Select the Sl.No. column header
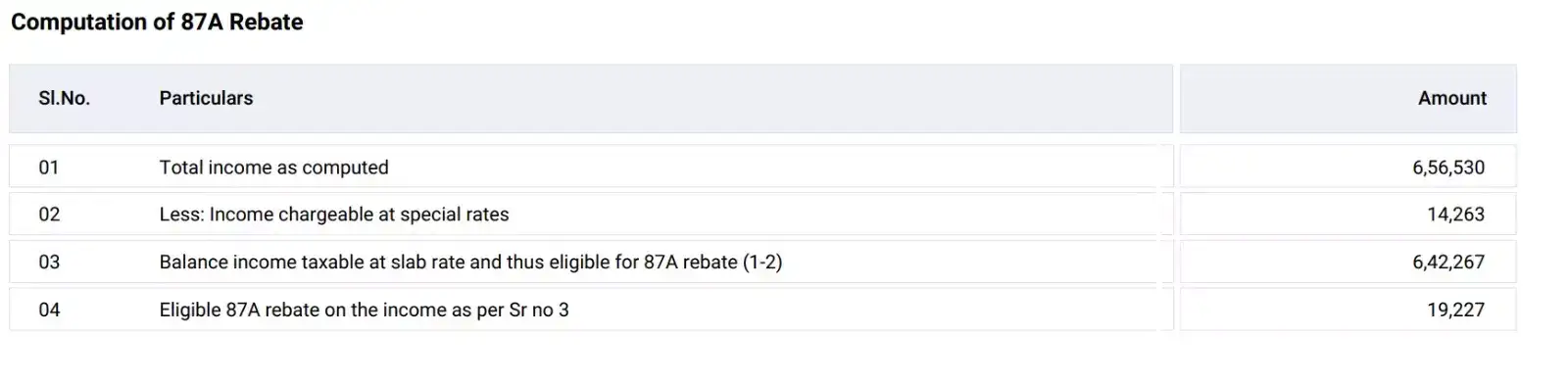This screenshot has height=383, width=1568. point(64,98)
